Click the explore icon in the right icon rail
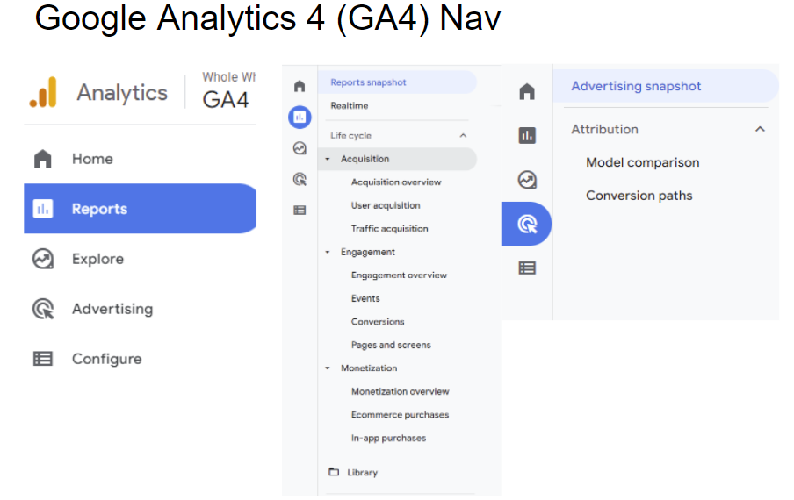794x500 pixels. point(527,180)
